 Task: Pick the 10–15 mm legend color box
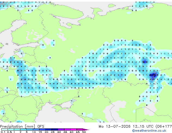tap(36, 129)
